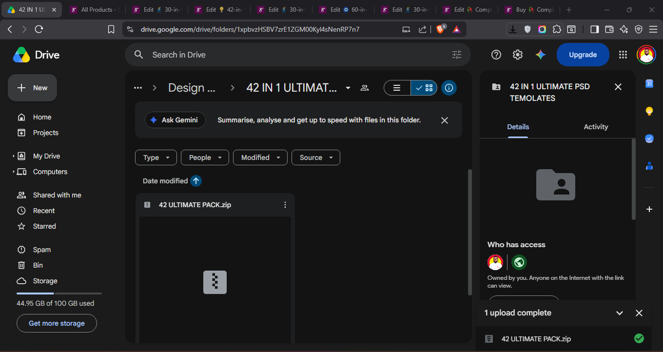This screenshot has width=663, height=352.
Task: Go back to the previous page
Action: (x=10, y=29)
